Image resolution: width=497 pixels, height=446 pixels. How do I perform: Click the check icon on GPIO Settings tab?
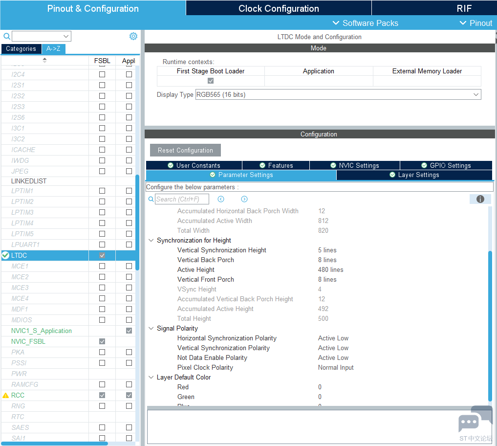pyautogui.click(x=424, y=165)
